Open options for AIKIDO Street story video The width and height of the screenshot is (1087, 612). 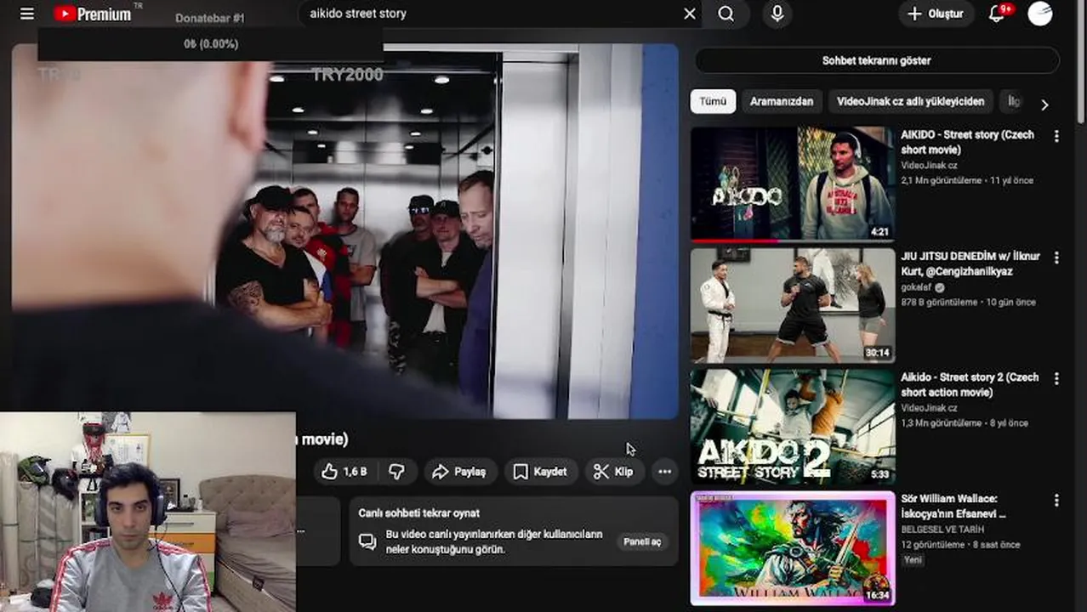(x=1056, y=136)
